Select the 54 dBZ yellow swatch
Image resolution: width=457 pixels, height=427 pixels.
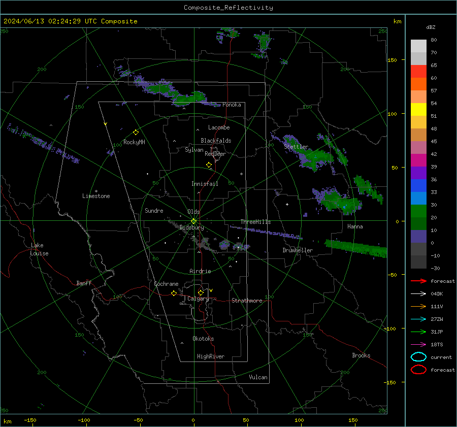point(418,109)
